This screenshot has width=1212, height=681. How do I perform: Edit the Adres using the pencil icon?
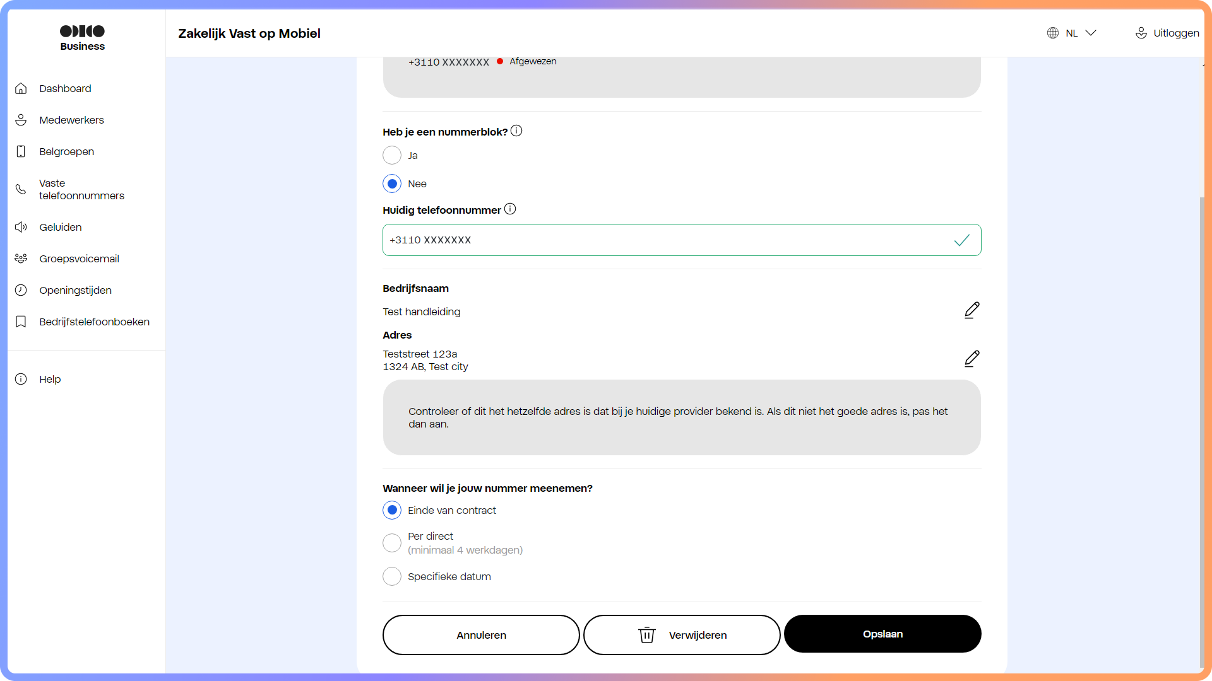click(x=972, y=359)
